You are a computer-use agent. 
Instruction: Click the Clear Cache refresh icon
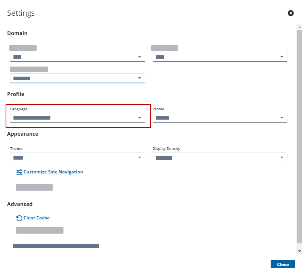click(x=19, y=218)
